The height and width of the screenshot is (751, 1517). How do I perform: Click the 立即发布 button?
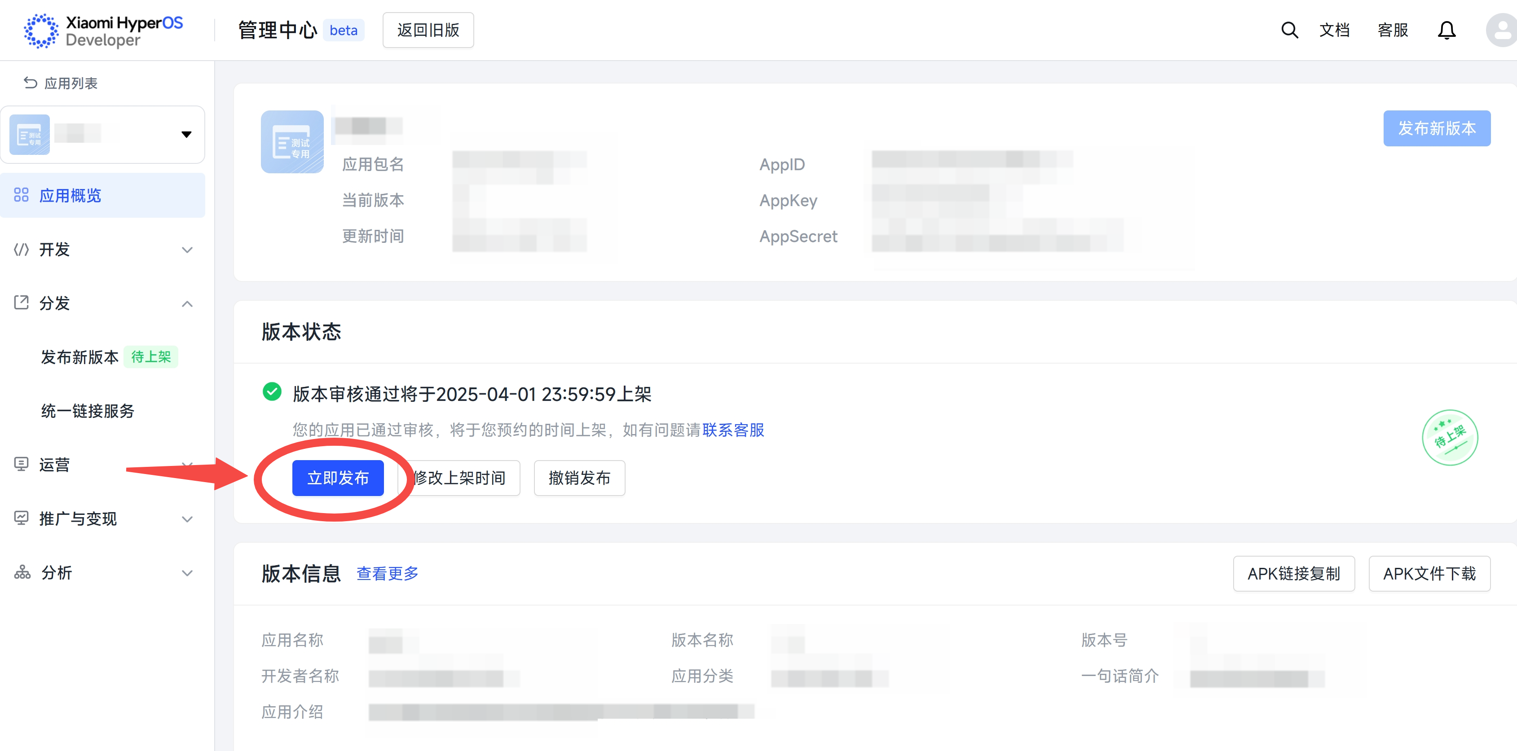[x=338, y=478]
